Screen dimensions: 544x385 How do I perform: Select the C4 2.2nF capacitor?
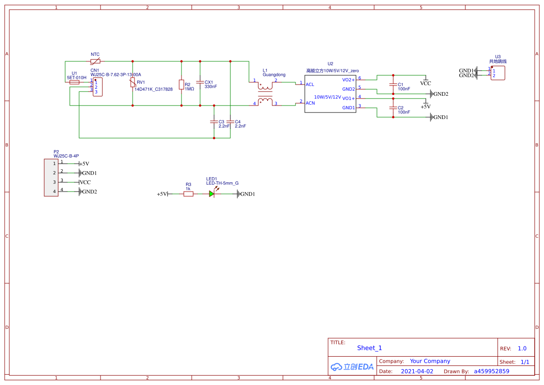pyautogui.click(x=230, y=122)
